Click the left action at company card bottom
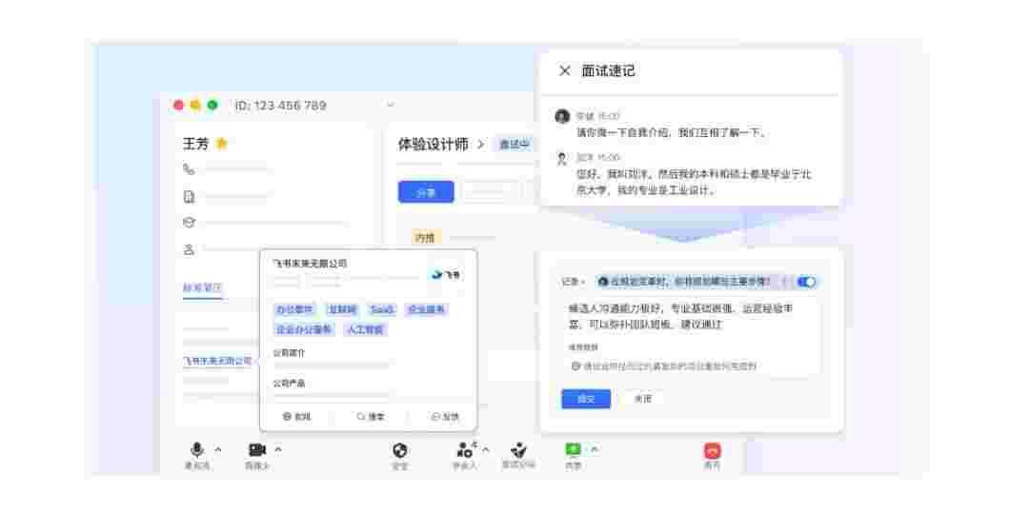 click(x=297, y=416)
